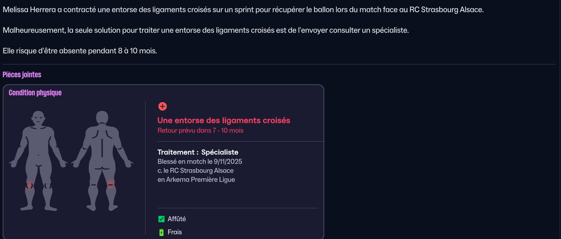Click the Affûté status label

(x=177, y=219)
